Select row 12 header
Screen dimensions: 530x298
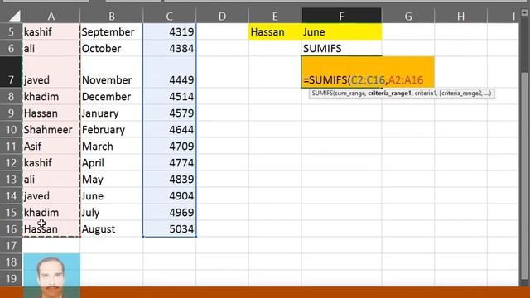coord(11,163)
